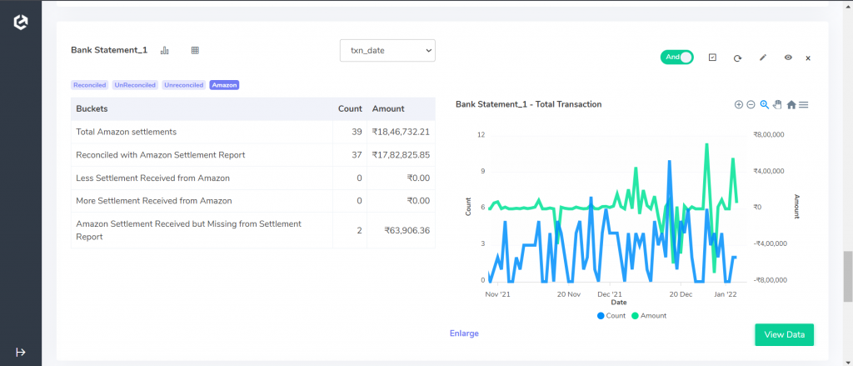Select the Reconciled filter tag
The image size is (853, 366).
tap(90, 85)
